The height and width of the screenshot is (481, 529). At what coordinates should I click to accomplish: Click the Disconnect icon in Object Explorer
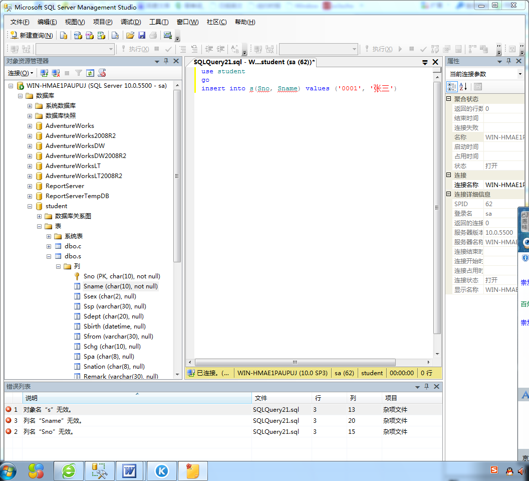click(56, 73)
